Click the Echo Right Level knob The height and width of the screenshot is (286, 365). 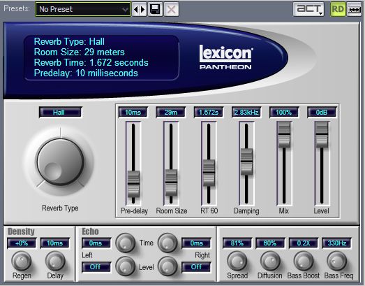(x=167, y=266)
